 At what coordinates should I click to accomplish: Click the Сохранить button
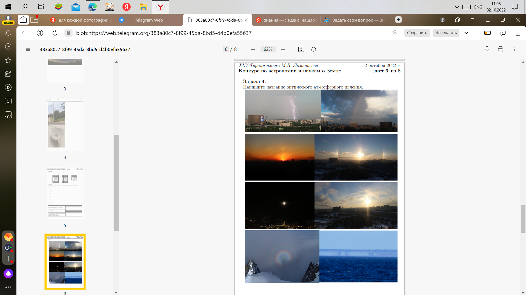pyautogui.click(x=417, y=33)
